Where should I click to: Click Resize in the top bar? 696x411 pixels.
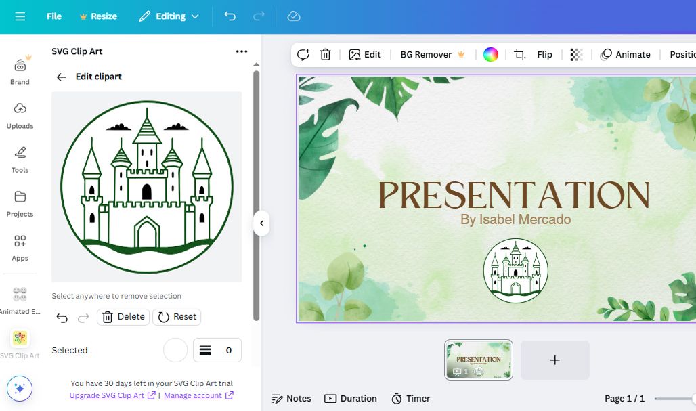coord(98,16)
